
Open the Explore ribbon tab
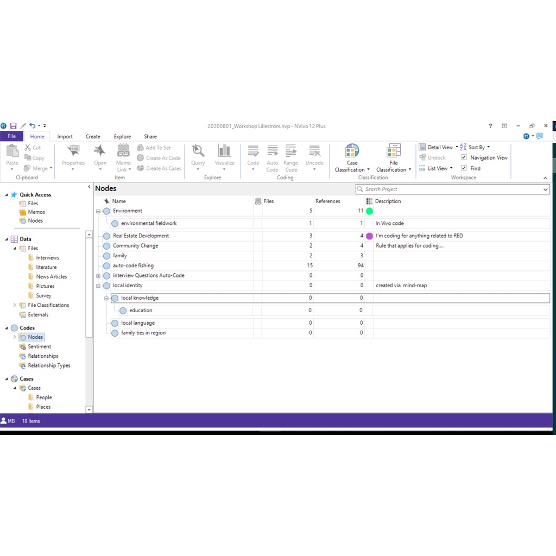(x=122, y=136)
